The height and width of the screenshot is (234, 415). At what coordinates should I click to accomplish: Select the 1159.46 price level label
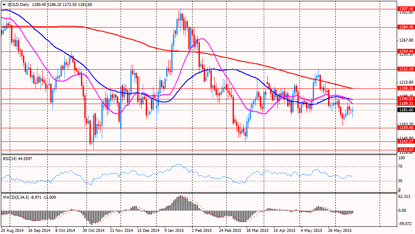click(406, 128)
